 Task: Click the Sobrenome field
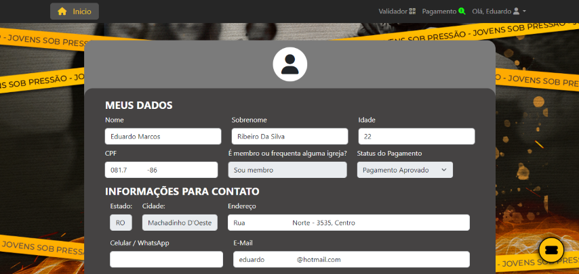pos(290,136)
